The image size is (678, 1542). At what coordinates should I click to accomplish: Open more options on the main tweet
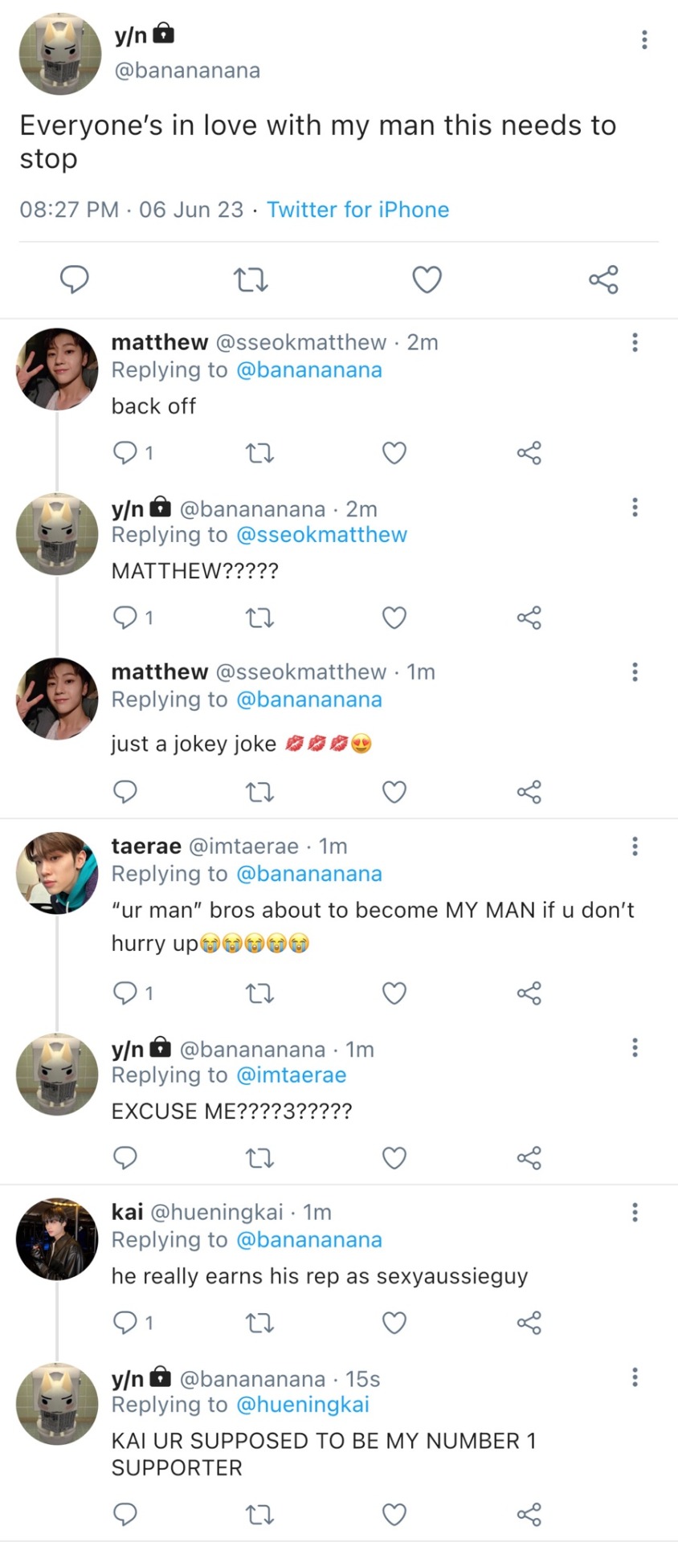[644, 39]
